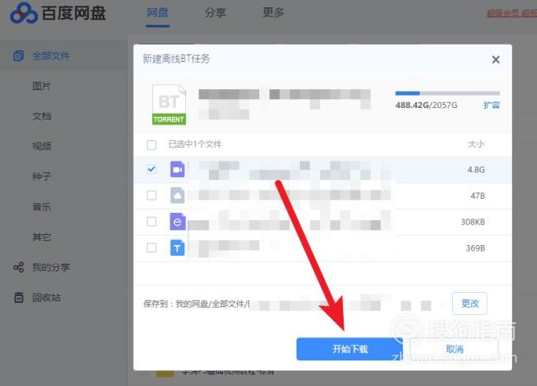537x386 pixels.
Task: Click the 全部文件 sidebar icon
Action: click(x=18, y=55)
